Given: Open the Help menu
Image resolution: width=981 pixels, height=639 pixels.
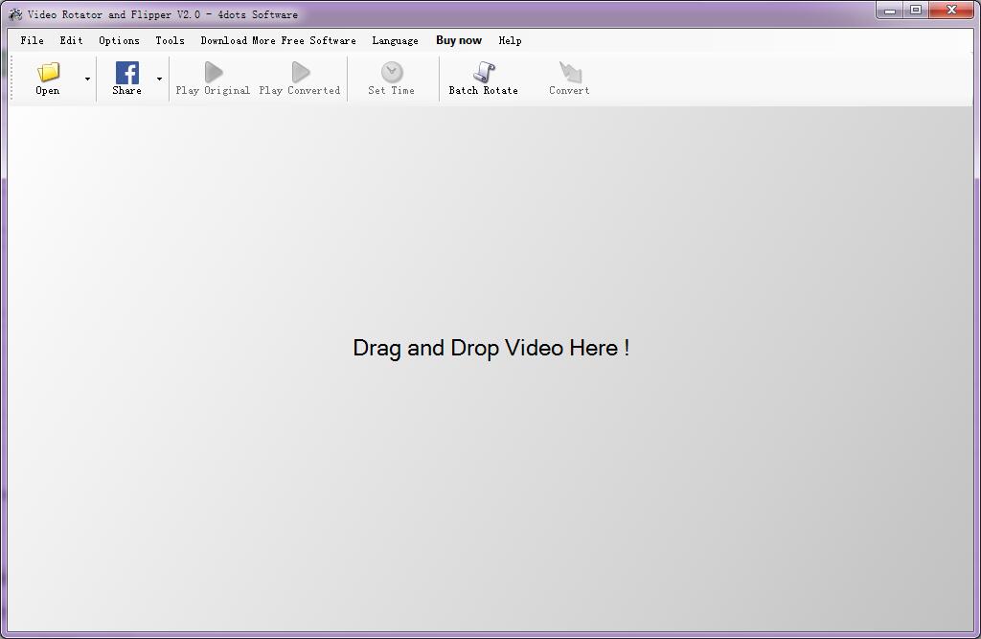Looking at the screenshot, I should point(510,40).
